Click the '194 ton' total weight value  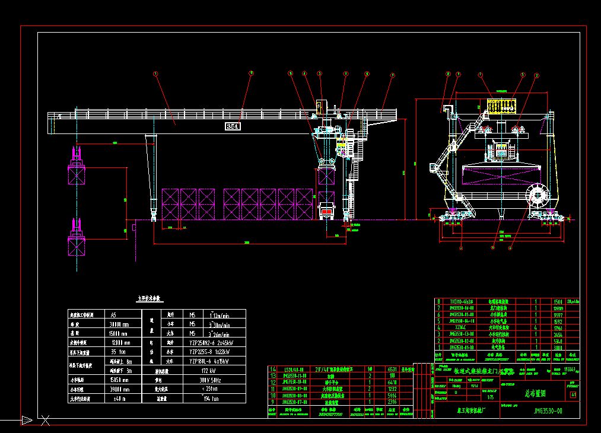point(211,399)
